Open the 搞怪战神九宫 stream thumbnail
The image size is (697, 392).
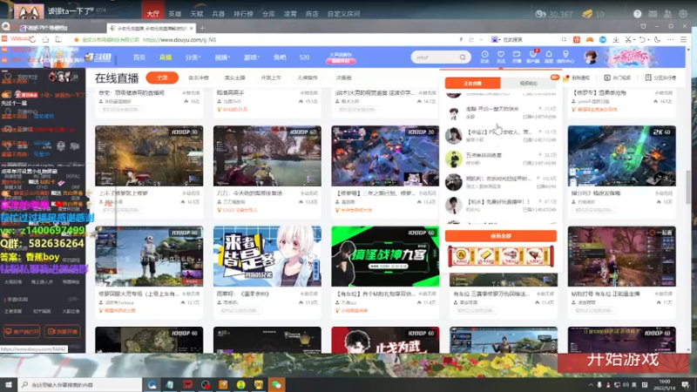point(385,256)
